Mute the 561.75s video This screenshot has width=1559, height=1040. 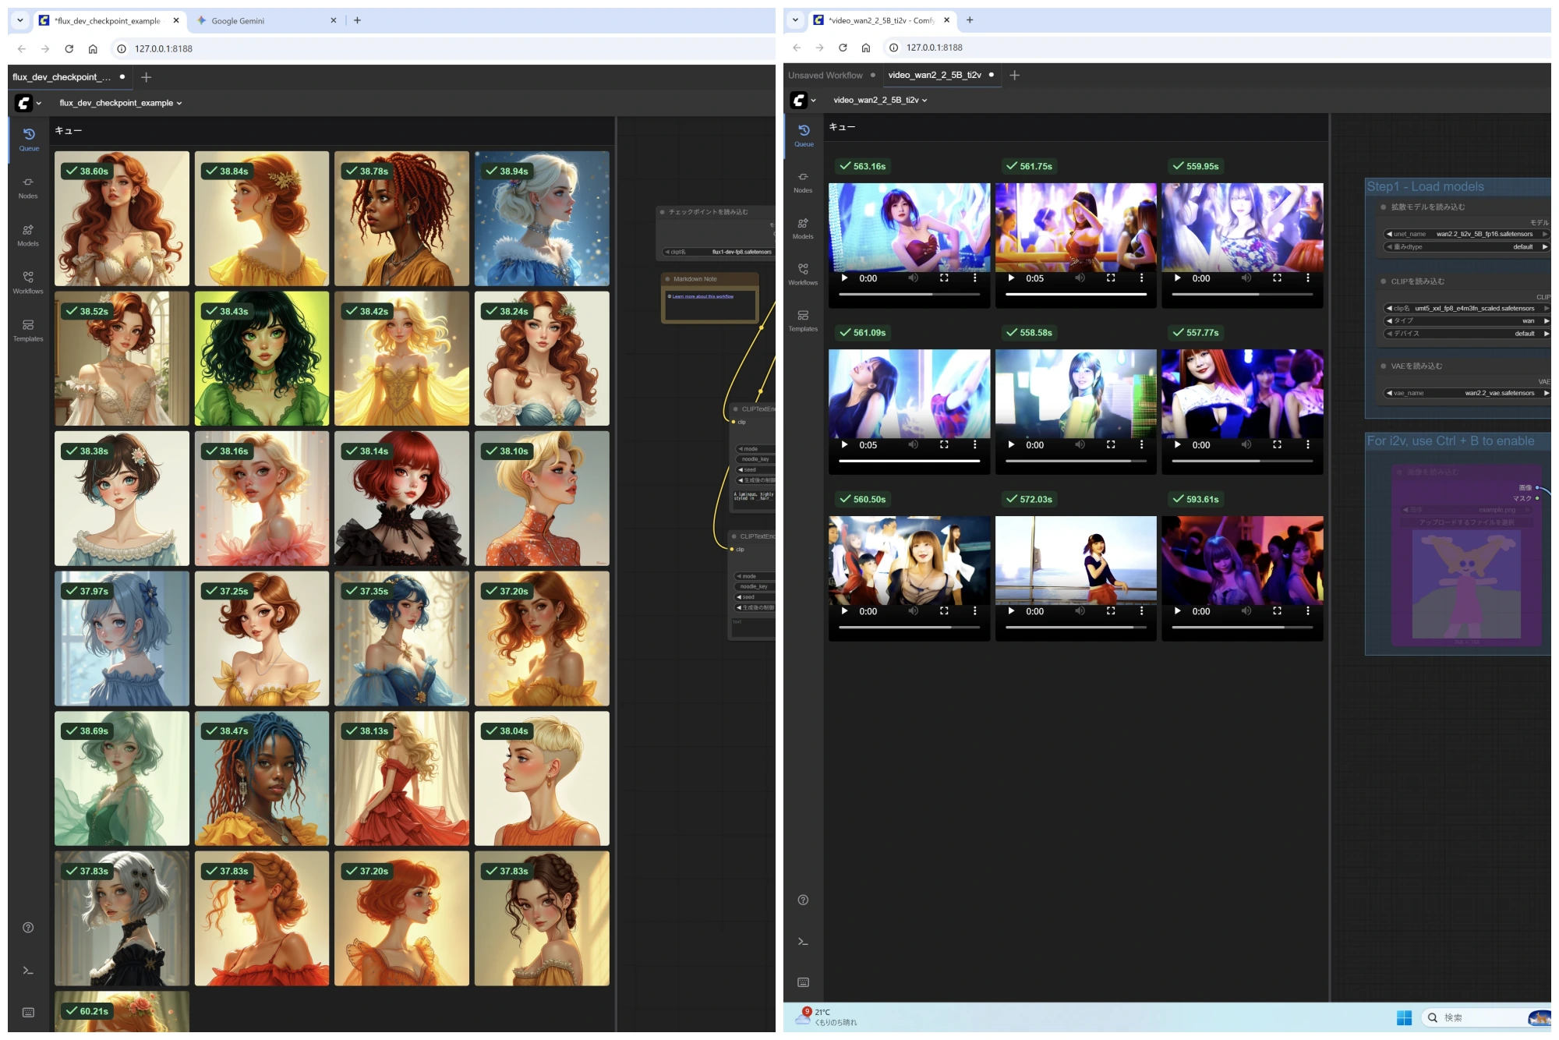tap(1080, 278)
